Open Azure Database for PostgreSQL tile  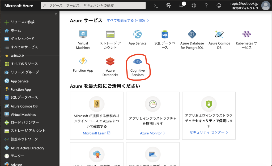coord(192,40)
